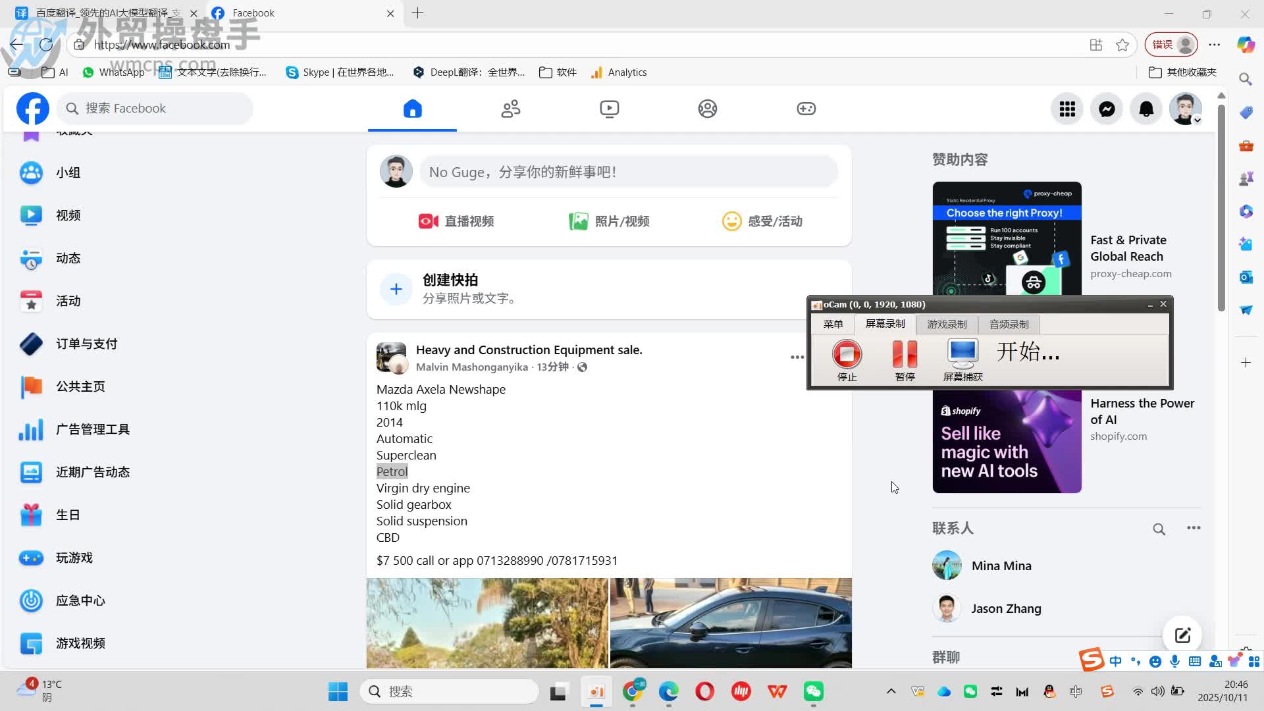Open the post's three-dot options menu

pyautogui.click(x=797, y=357)
